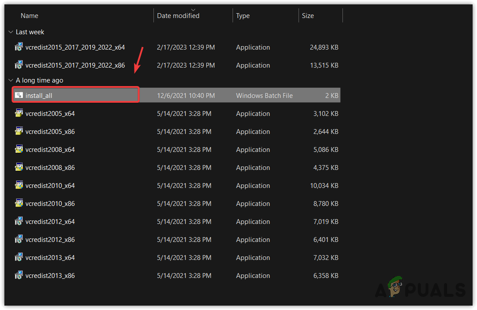Click the Type column header

[243, 15]
